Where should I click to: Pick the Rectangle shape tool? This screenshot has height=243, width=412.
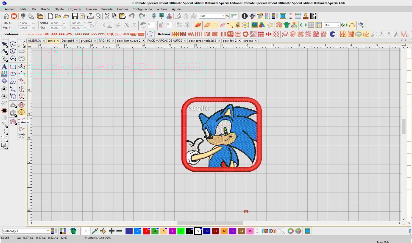click(13, 67)
